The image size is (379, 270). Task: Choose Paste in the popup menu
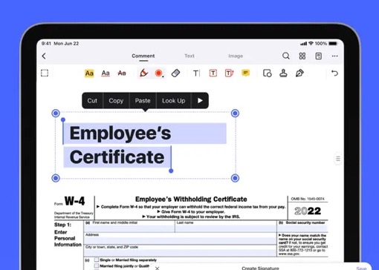pyautogui.click(x=143, y=101)
